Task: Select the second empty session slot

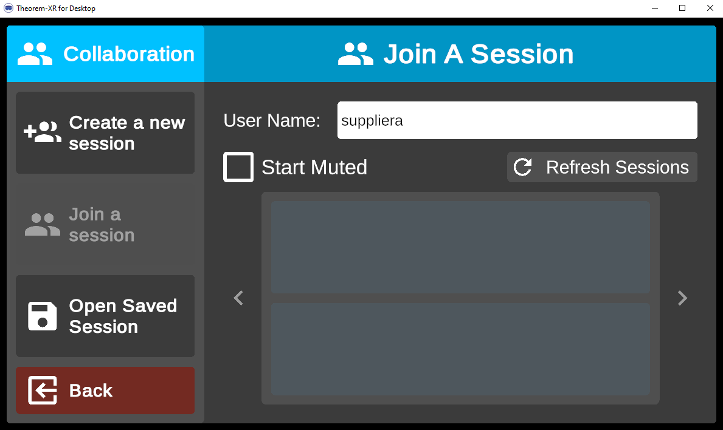Action: [460, 349]
